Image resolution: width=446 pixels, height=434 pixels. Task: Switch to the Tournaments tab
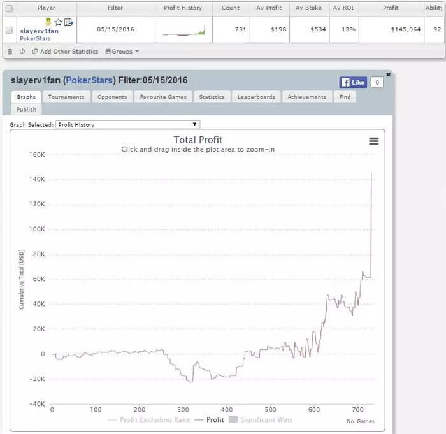point(66,97)
